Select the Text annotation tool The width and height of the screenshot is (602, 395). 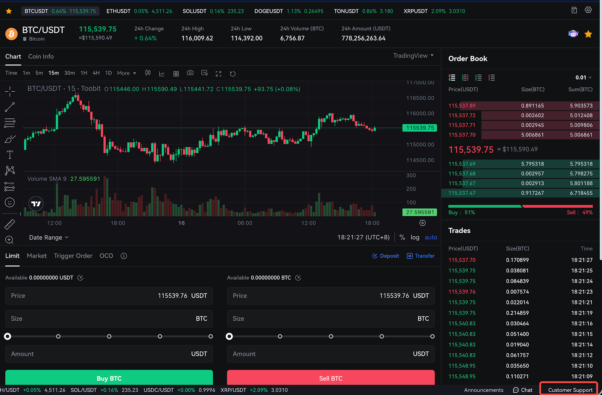click(x=10, y=155)
